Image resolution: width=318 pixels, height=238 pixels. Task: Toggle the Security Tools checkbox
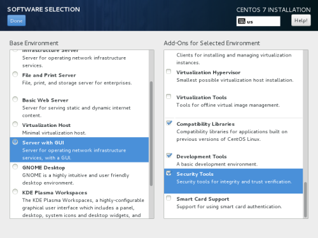[x=169, y=173]
